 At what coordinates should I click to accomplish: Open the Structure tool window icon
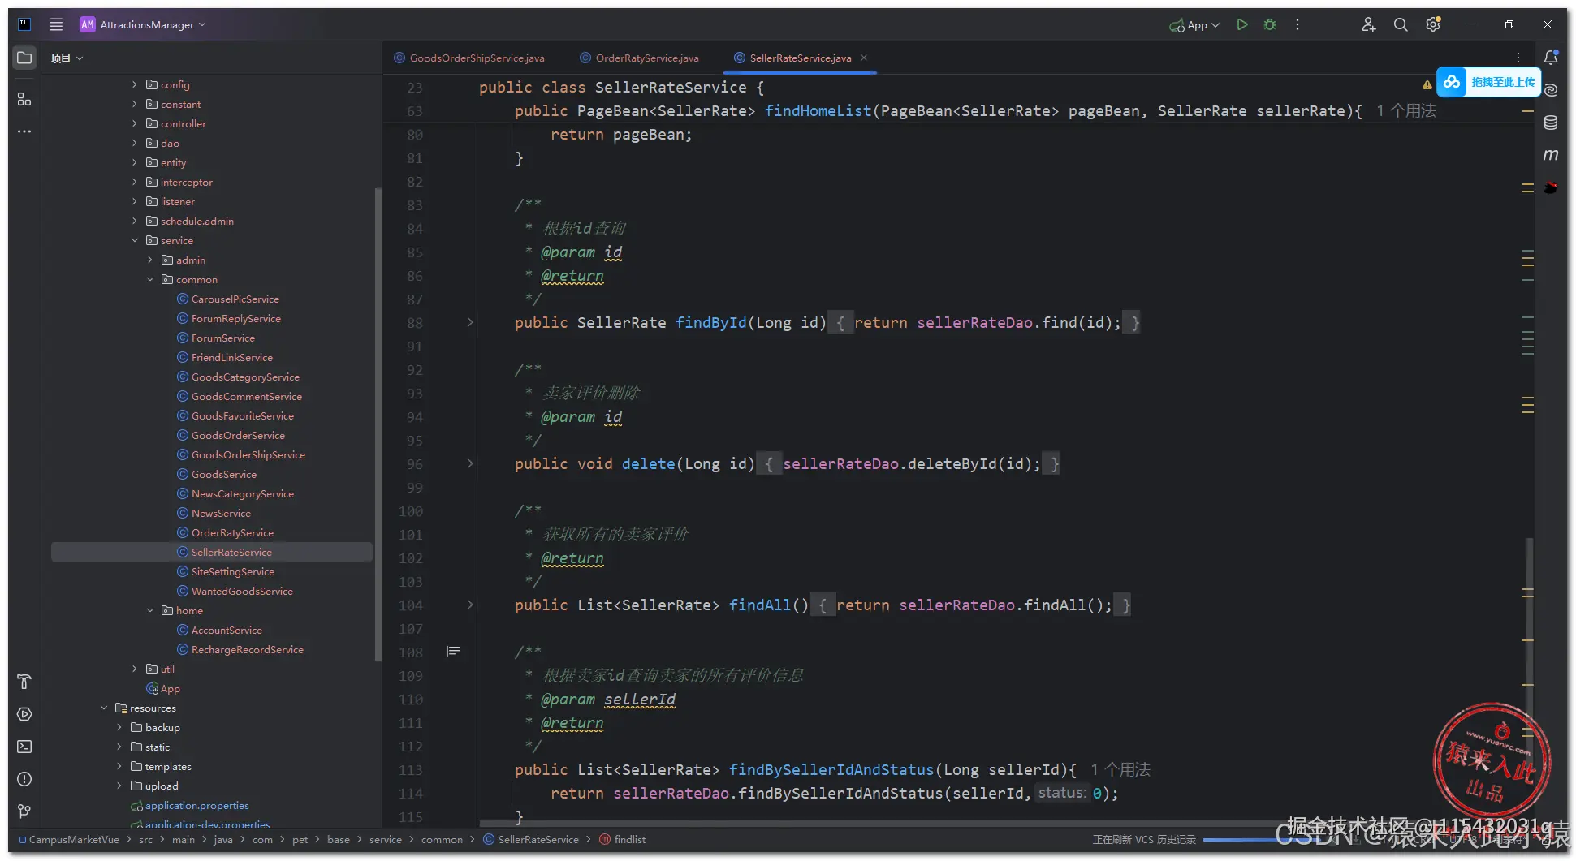(24, 99)
